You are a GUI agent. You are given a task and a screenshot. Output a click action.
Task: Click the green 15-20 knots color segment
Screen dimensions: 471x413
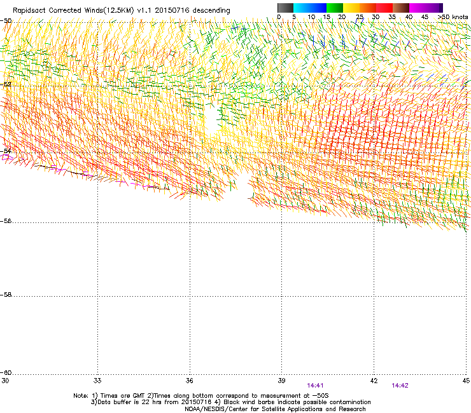tap(335, 8)
